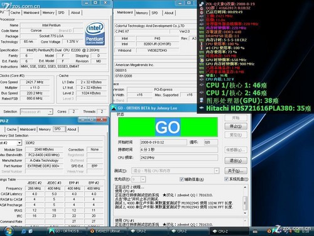This screenshot has height=236, width=314.
Task: Click the Hitachi hard drive icon in gadget
Action: [x=202, y=108]
